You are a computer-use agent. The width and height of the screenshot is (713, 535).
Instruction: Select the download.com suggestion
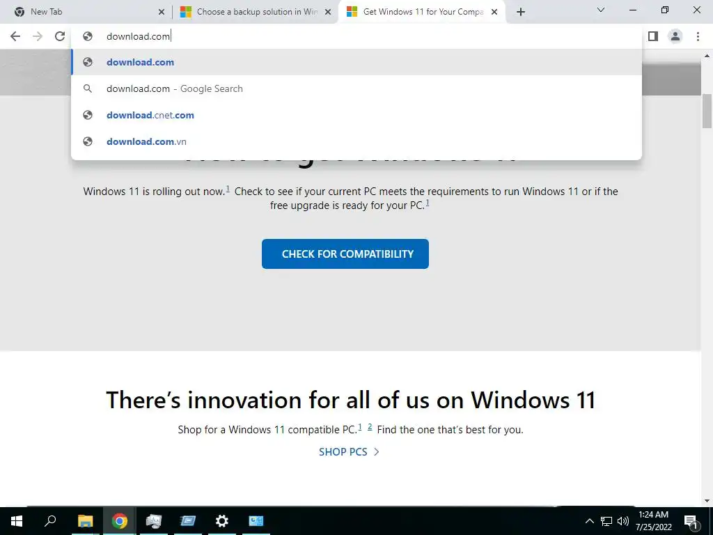(x=356, y=62)
